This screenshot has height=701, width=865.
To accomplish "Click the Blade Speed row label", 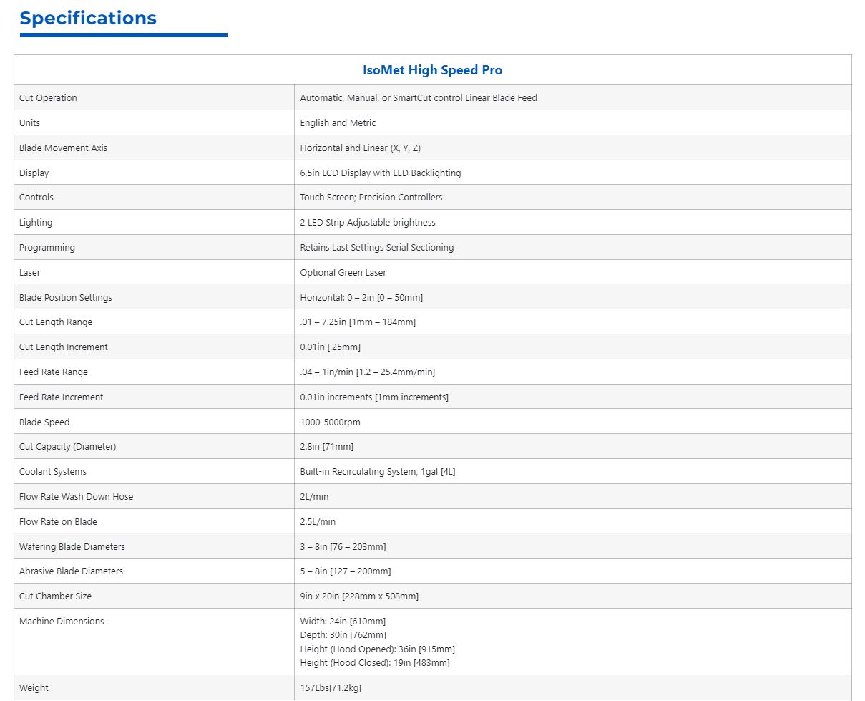I will [44, 422].
